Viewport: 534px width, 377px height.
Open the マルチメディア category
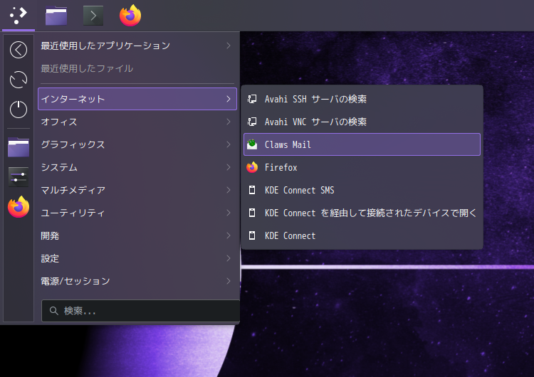pos(137,190)
